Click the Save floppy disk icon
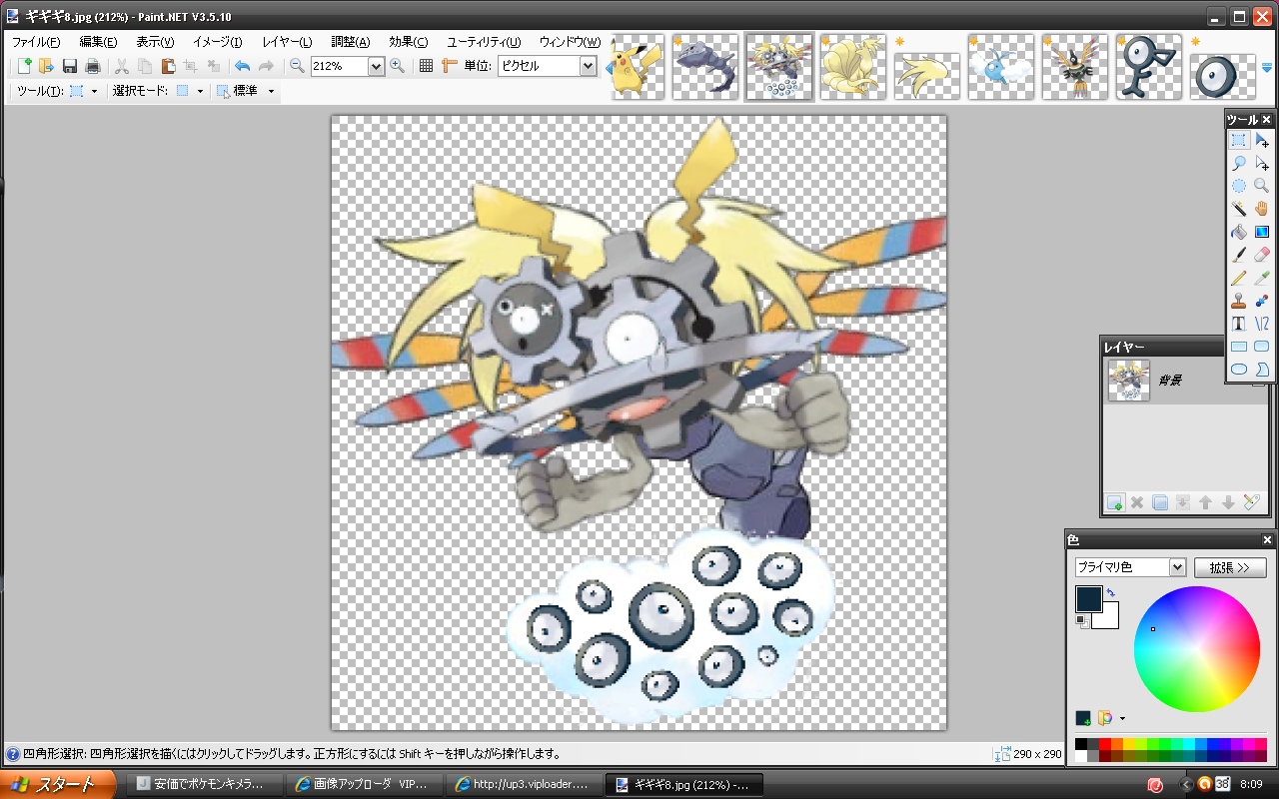Image resolution: width=1279 pixels, height=799 pixels. (x=70, y=66)
